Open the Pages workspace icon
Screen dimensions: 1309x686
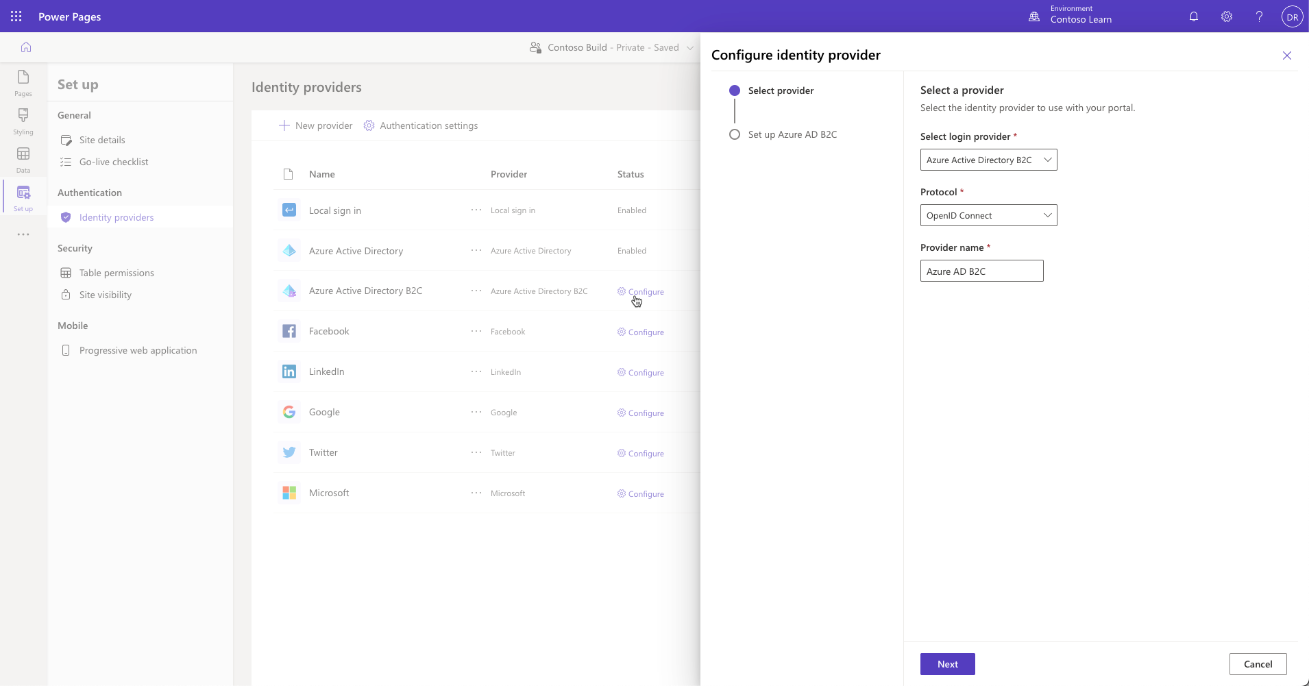[x=23, y=83]
